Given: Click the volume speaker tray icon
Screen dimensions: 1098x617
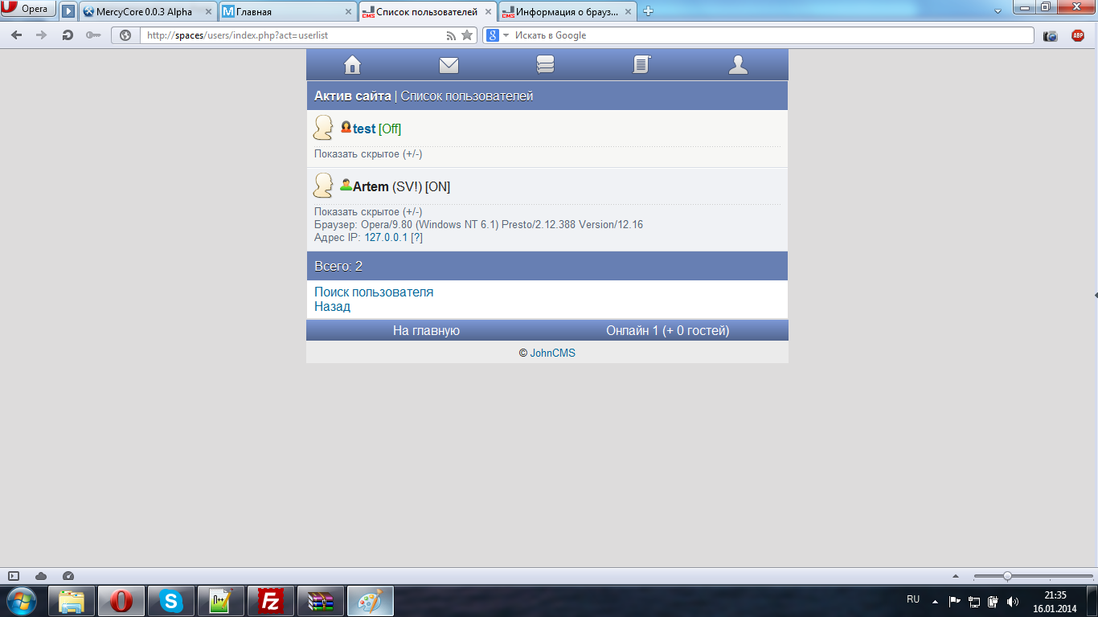Looking at the screenshot, I should [x=1013, y=601].
